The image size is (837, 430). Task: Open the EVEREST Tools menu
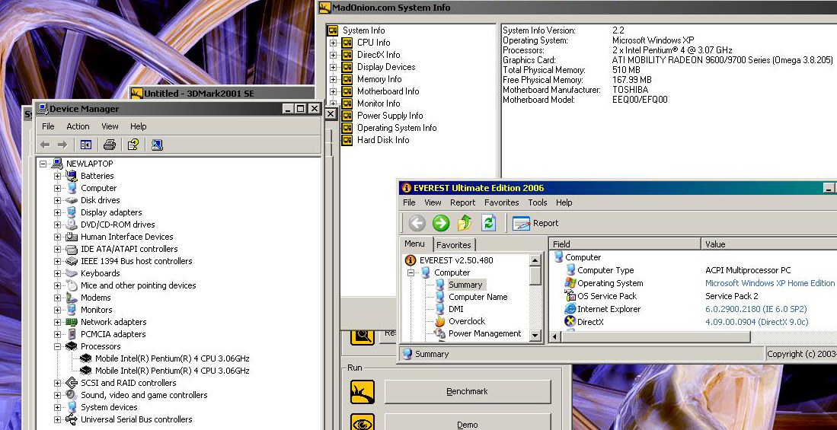click(x=538, y=202)
